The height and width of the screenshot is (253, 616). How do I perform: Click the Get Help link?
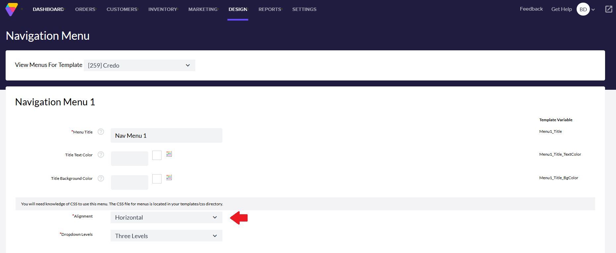tap(561, 9)
